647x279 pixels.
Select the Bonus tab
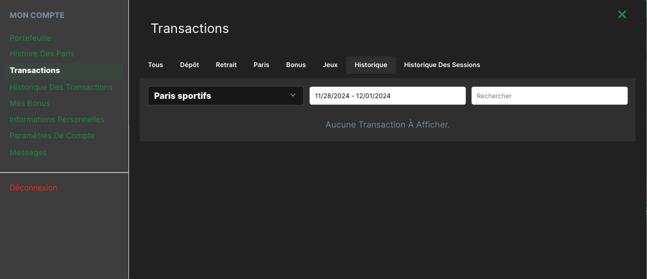(x=296, y=65)
